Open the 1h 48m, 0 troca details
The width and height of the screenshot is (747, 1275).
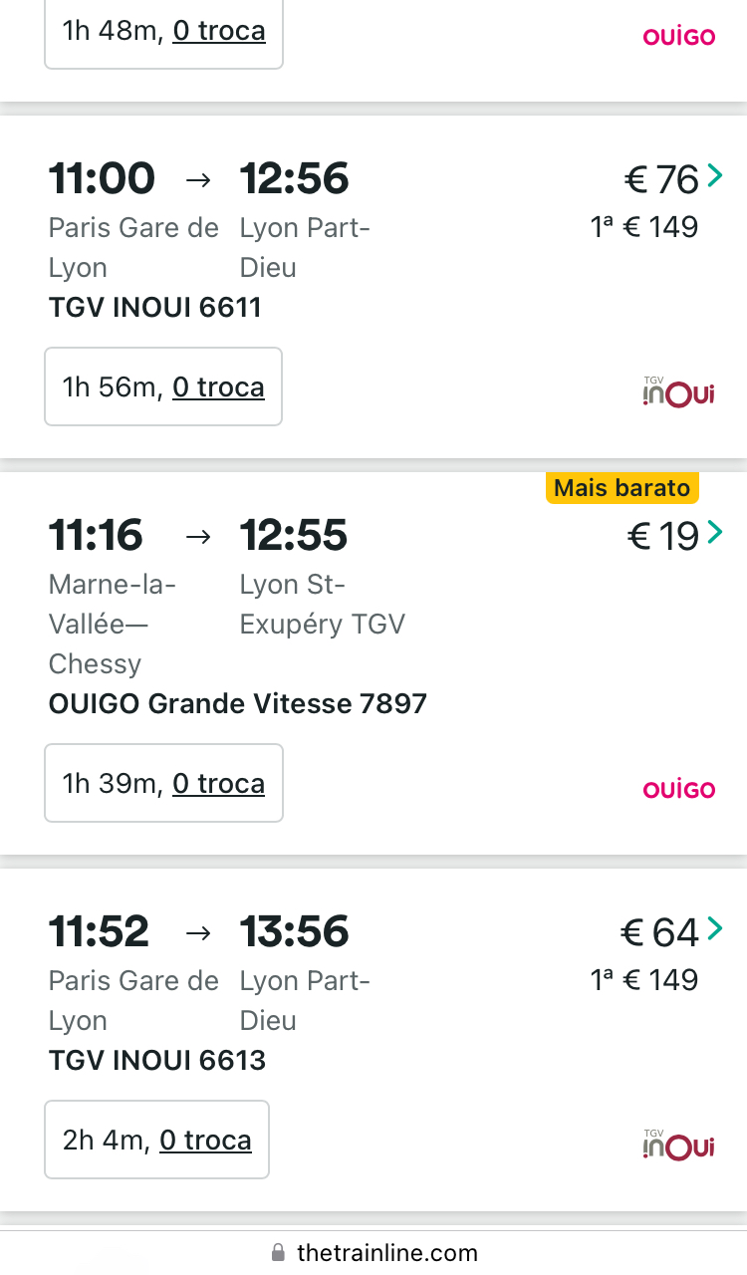(x=164, y=31)
